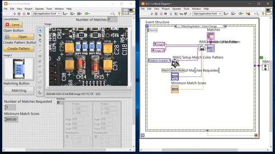
Task: Toggle Retain Wire Values in Block Diagram
Action: pyautogui.click(x=176, y=14)
